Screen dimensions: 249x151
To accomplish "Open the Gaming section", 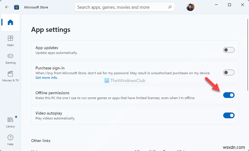I will 10,59.
